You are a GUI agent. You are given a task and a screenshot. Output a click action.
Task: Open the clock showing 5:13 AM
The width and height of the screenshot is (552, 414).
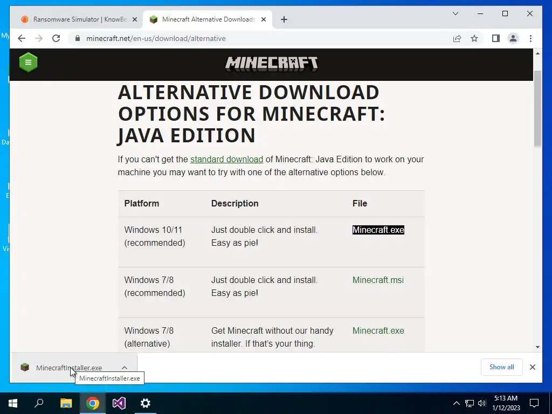tap(506, 403)
